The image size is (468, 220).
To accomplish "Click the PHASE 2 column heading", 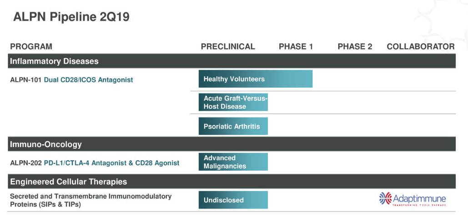I will pos(355,46).
